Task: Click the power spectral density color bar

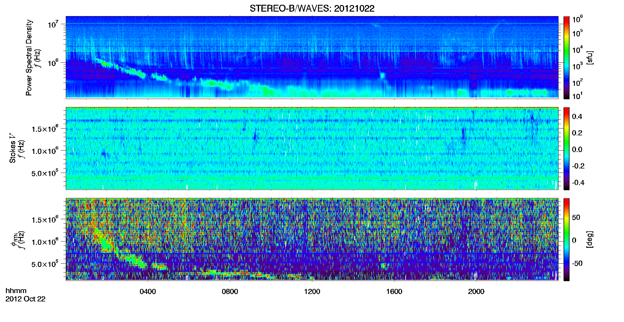Action: pyautogui.click(x=567, y=58)
